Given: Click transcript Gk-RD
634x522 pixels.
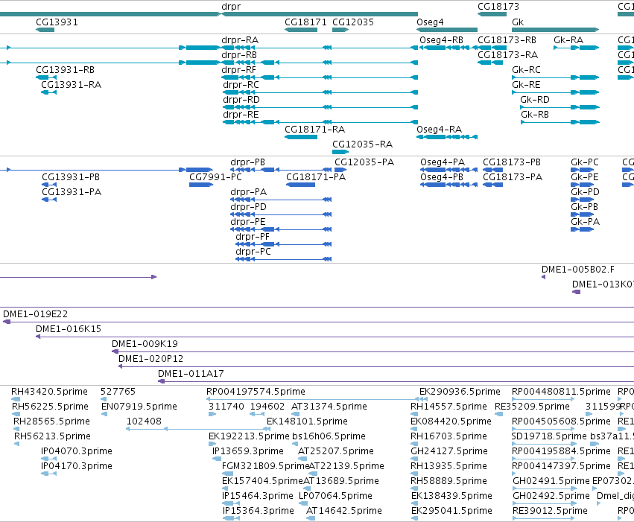Looking at the screenshot, I should pyautogui.click(x=535, y=100).
